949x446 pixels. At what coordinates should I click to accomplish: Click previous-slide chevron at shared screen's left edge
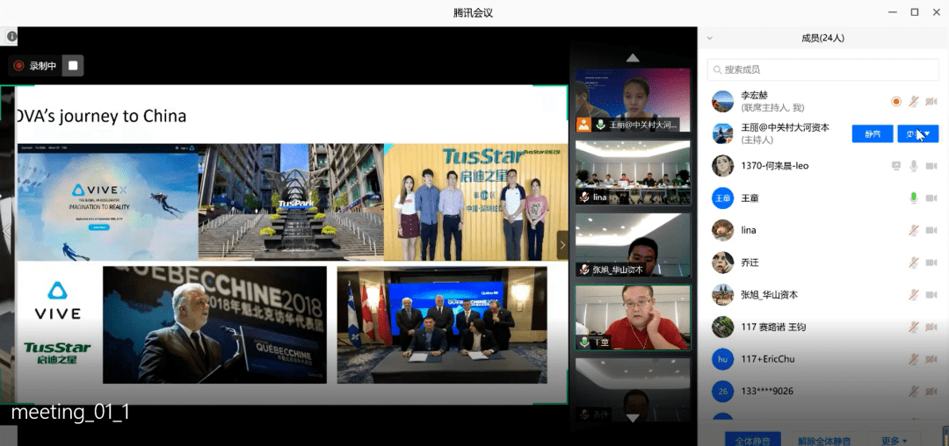(x=6, y=231)
